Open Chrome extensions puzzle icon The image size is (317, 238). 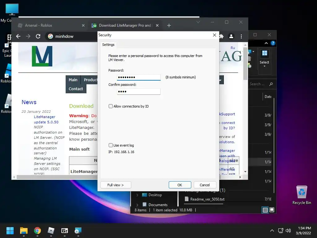pyautogui.click(x=221, y=37)
